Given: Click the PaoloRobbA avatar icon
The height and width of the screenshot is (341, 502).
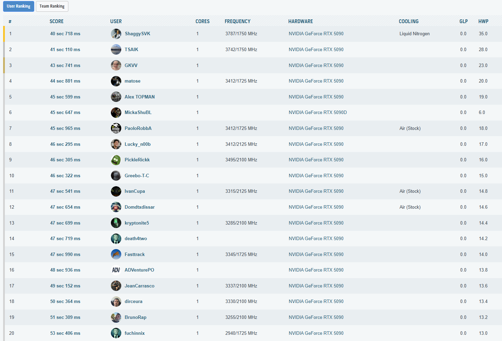Looking at the screenshot, I should click(x=116, y=128).
